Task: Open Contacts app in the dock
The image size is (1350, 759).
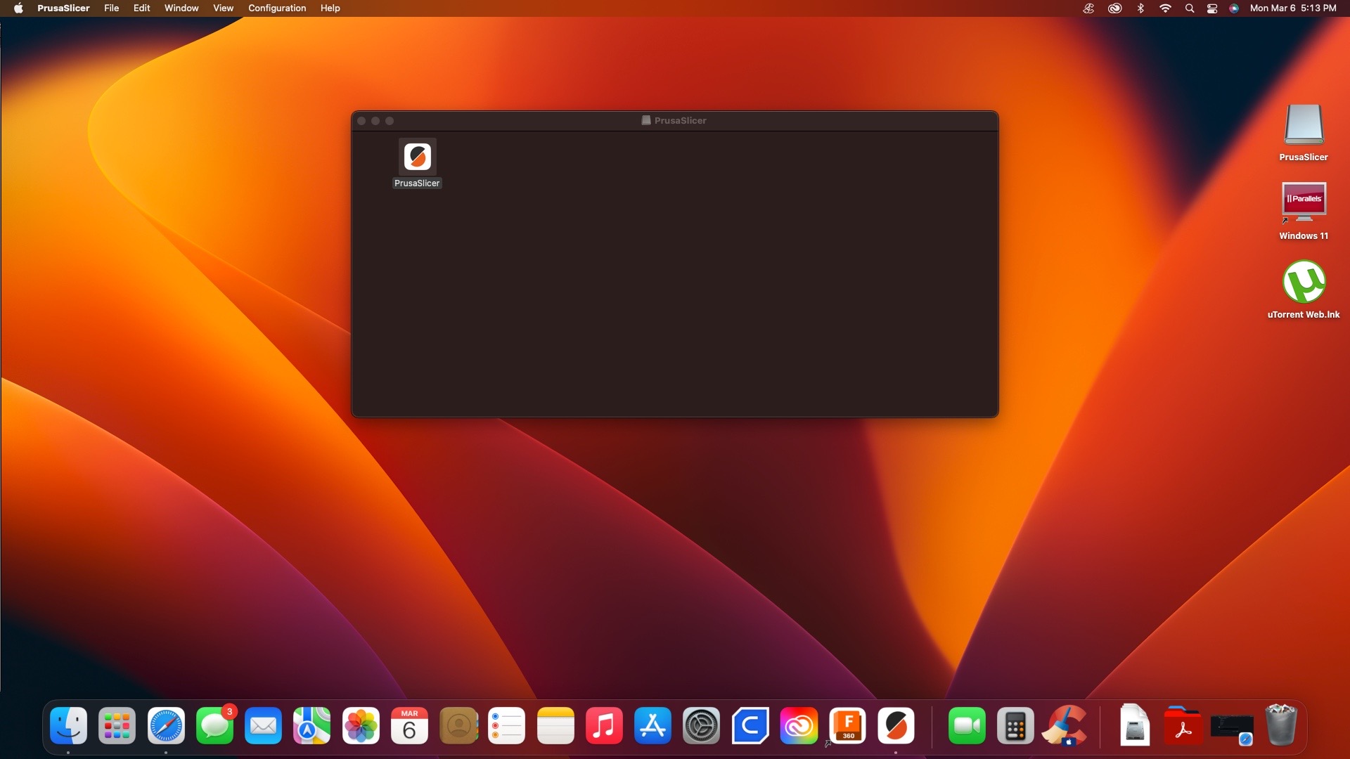Action: point(458,726)
